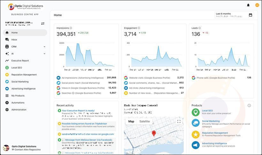
Task: Click the Administration gear icon
Action: click(x=7, y=110)
